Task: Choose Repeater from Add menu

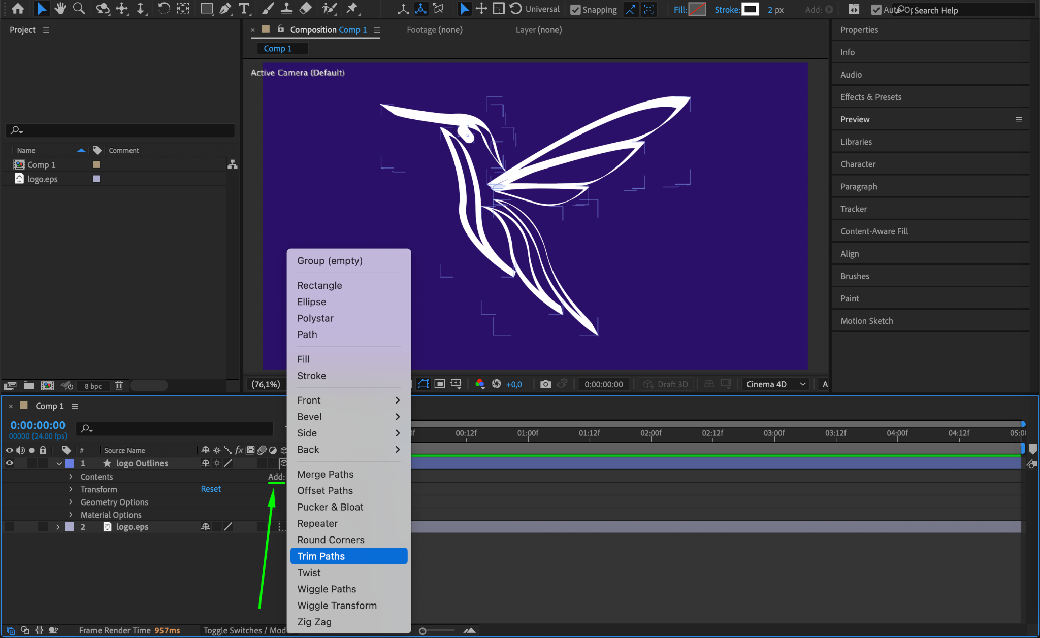Action: tap(349, 523)
